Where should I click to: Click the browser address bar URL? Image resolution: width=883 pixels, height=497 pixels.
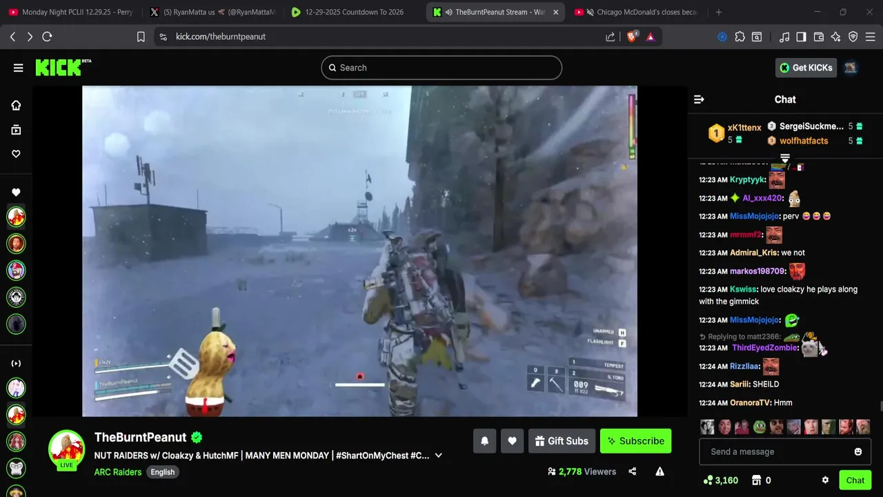[x=221, y=37]
